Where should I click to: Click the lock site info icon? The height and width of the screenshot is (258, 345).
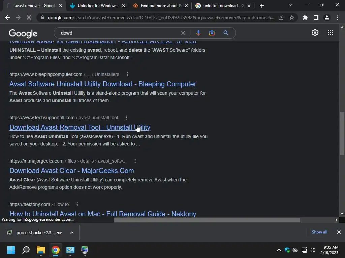[42, 17]
